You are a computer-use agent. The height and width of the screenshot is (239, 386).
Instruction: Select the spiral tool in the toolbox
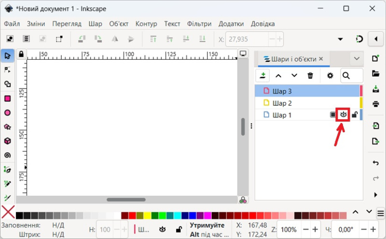click(x=7, y=155)
